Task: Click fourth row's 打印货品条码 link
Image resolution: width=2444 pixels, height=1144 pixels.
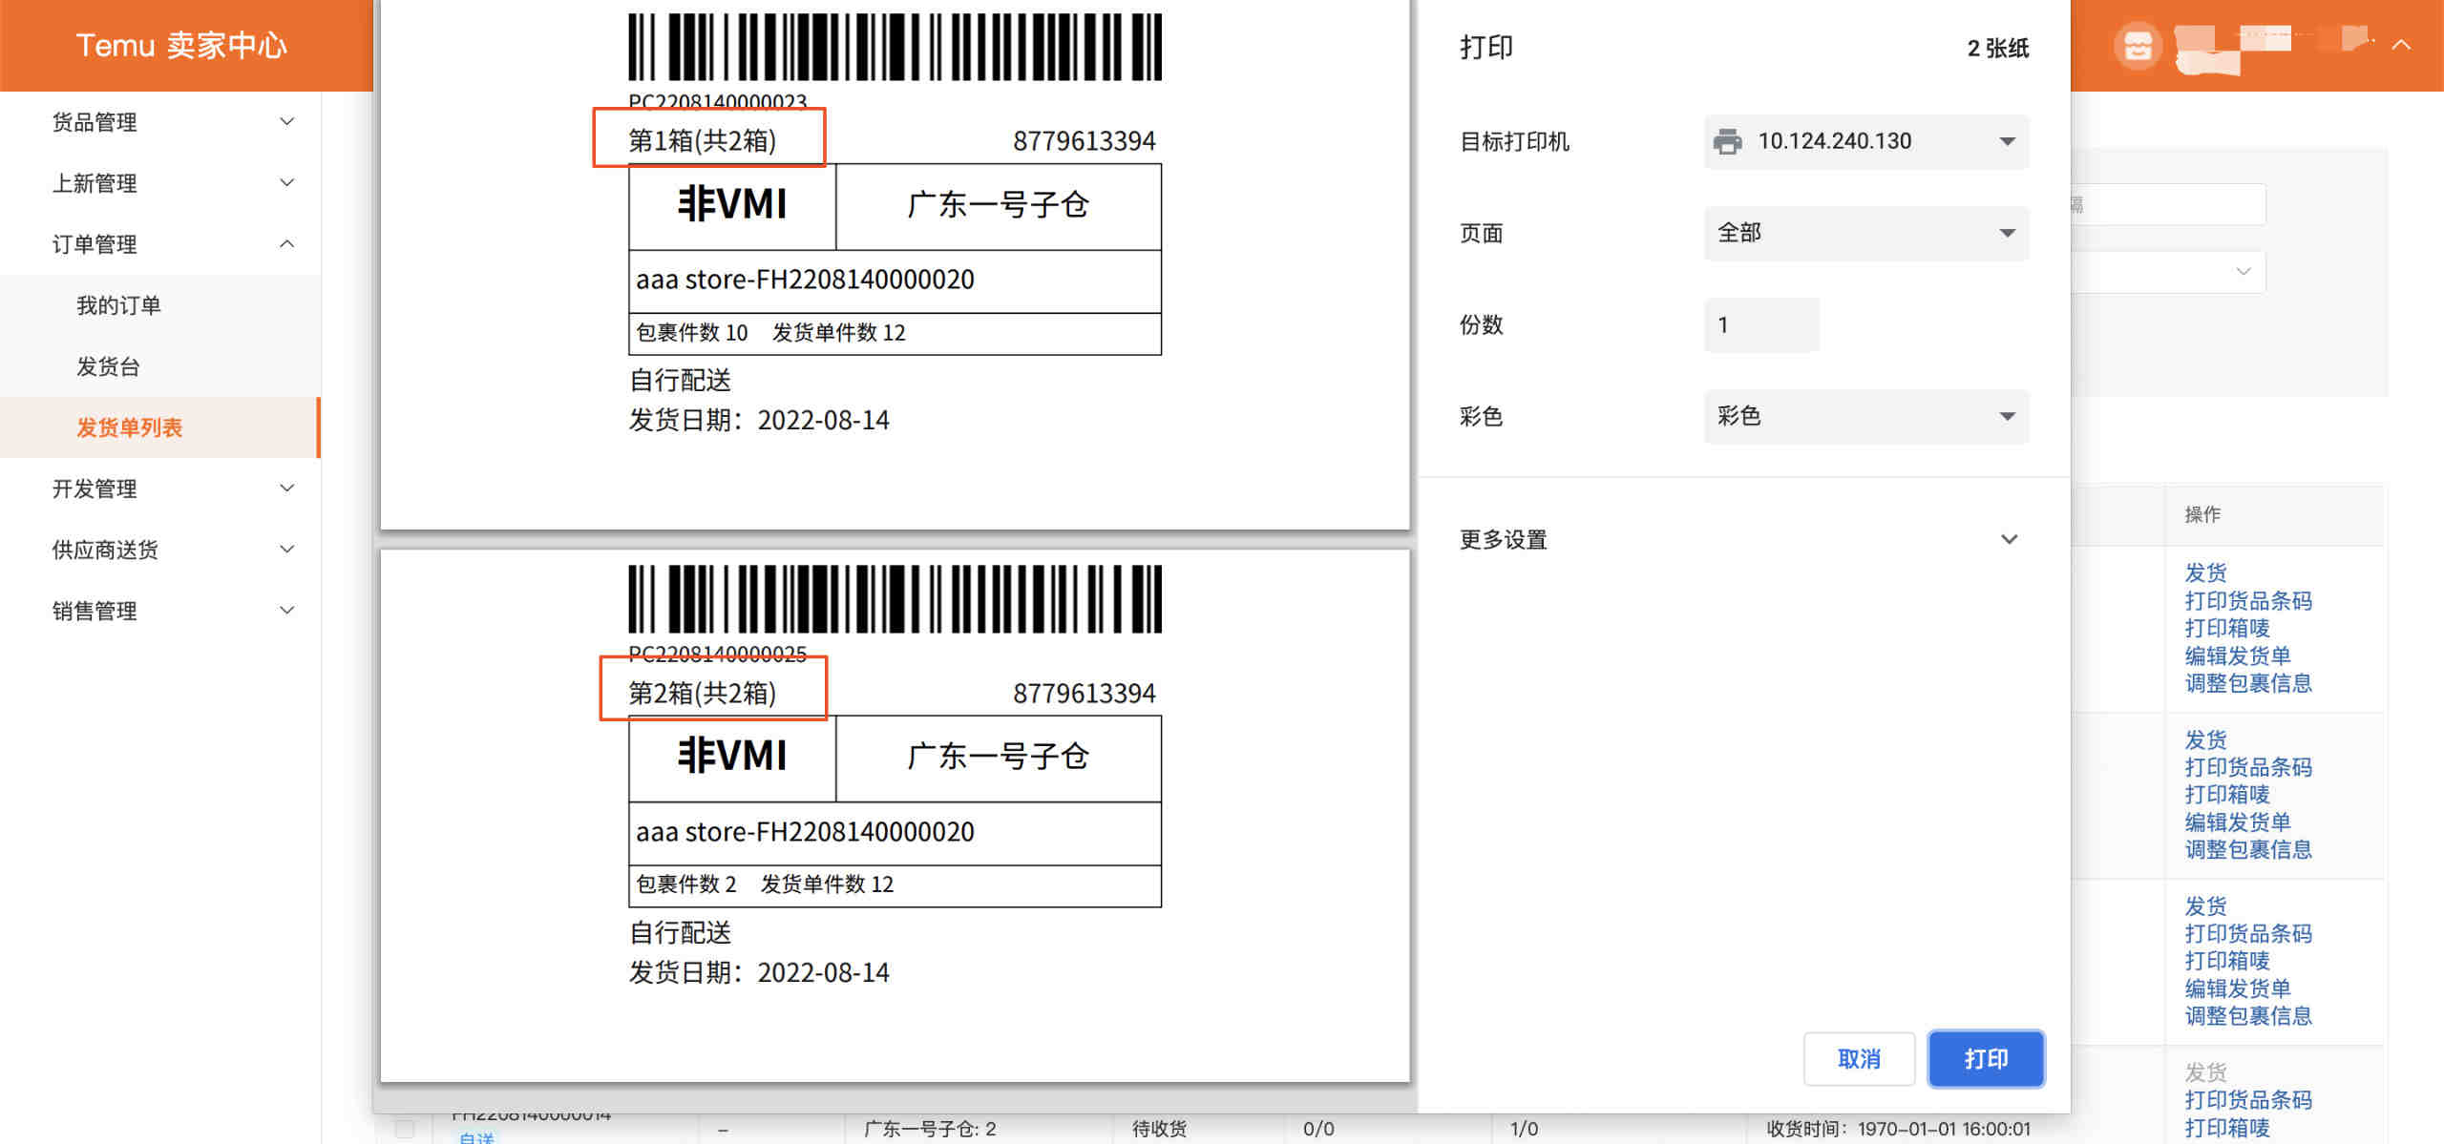Action: 2248,1100
